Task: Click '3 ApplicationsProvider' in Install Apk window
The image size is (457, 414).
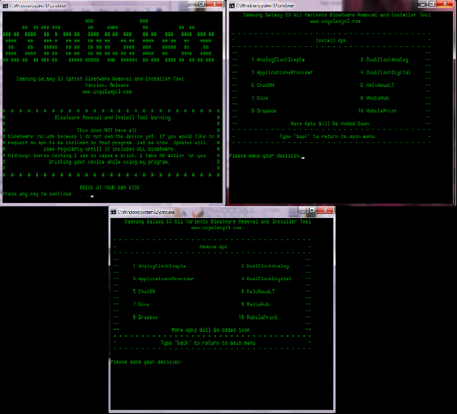Action: point(282,72)
